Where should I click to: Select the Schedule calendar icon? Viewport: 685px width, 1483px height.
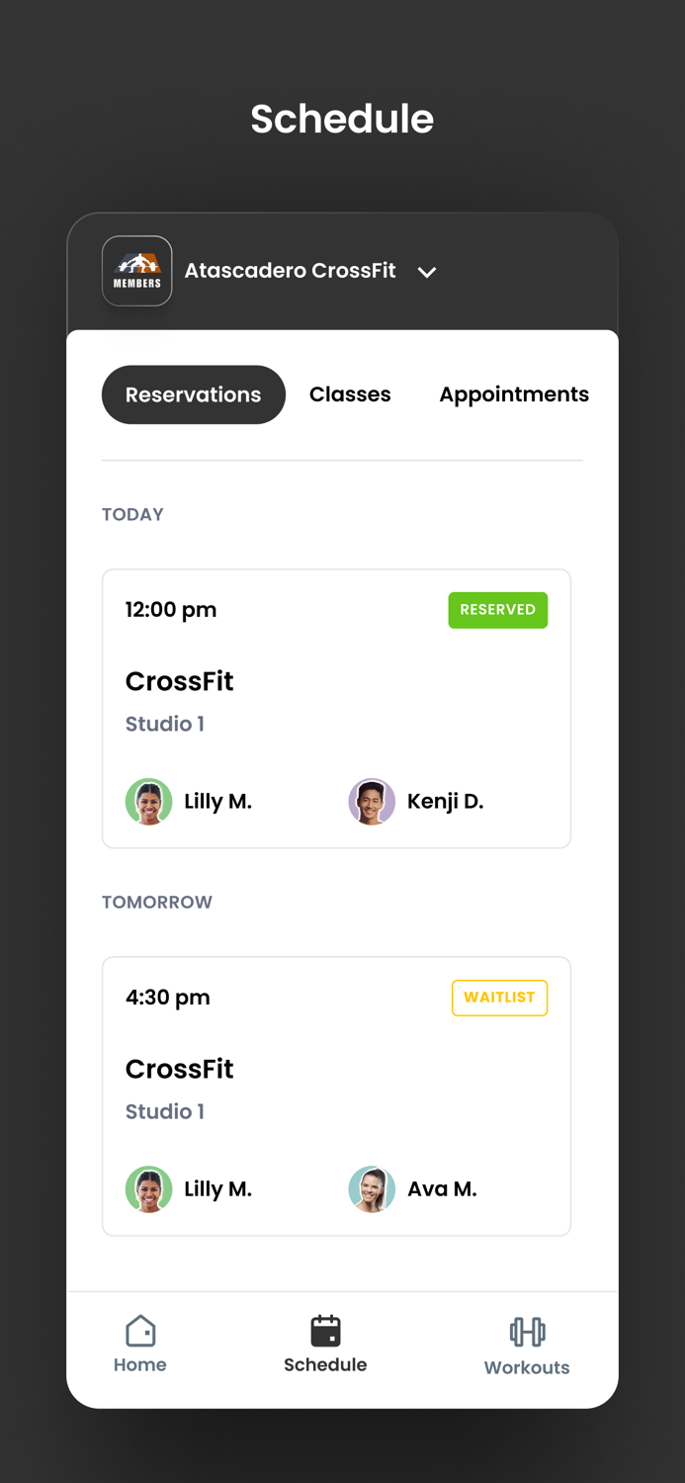[x=325, y=1331]
